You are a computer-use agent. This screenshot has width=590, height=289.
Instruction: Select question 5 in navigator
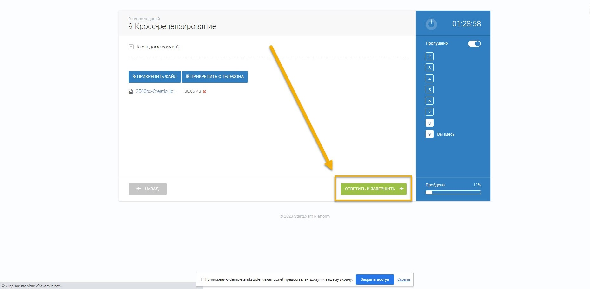point(429,90)
